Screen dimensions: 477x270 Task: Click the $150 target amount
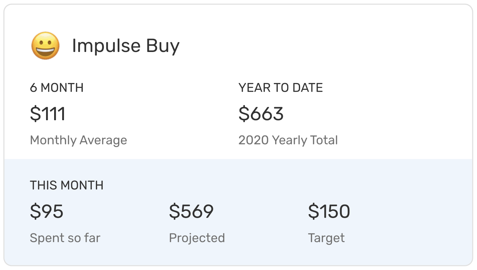point(329,211)
